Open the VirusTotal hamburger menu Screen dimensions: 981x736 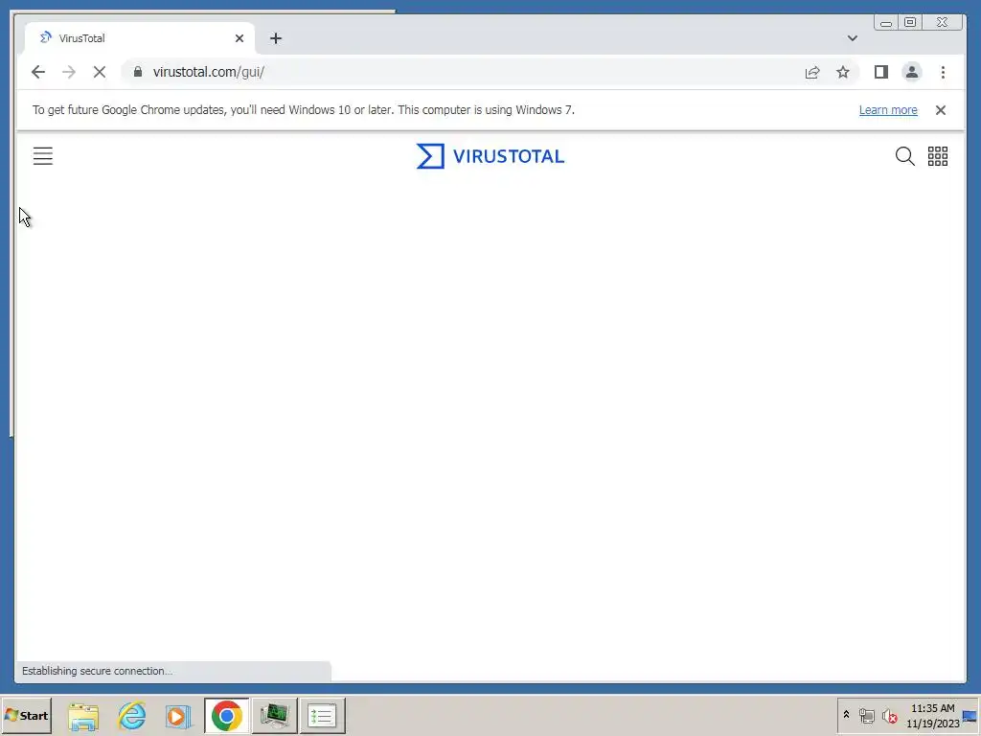point(42,156)
